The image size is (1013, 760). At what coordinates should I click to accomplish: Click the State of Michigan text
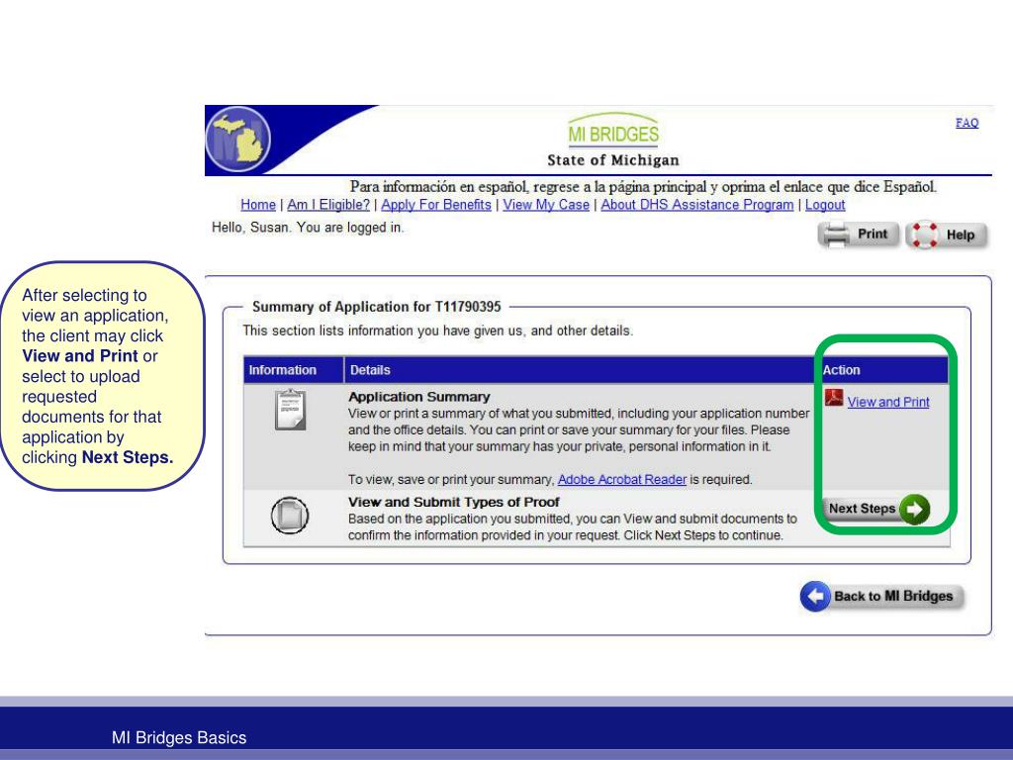click(613, 160)
